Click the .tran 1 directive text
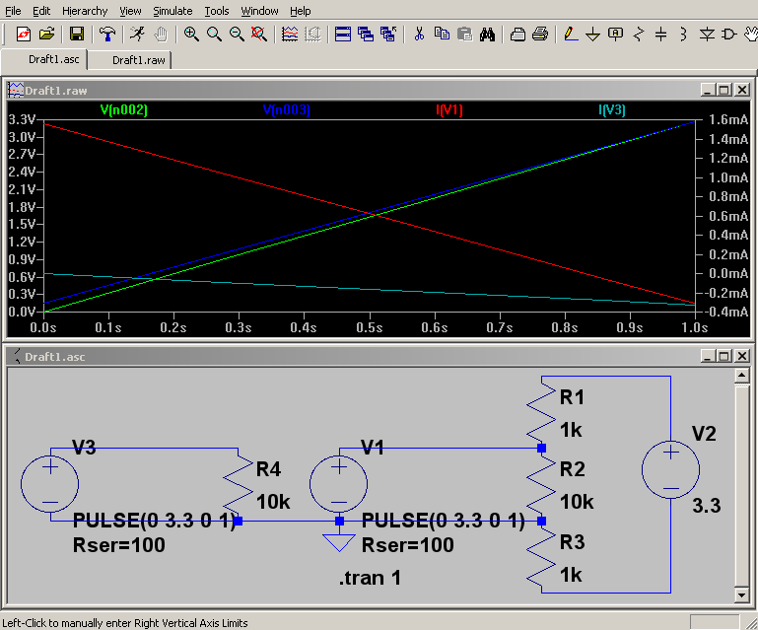 370,579
